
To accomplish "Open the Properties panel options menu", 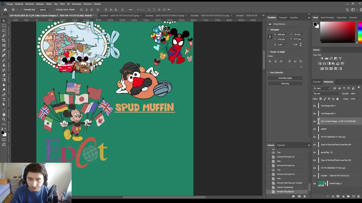I will coord(309,17).
